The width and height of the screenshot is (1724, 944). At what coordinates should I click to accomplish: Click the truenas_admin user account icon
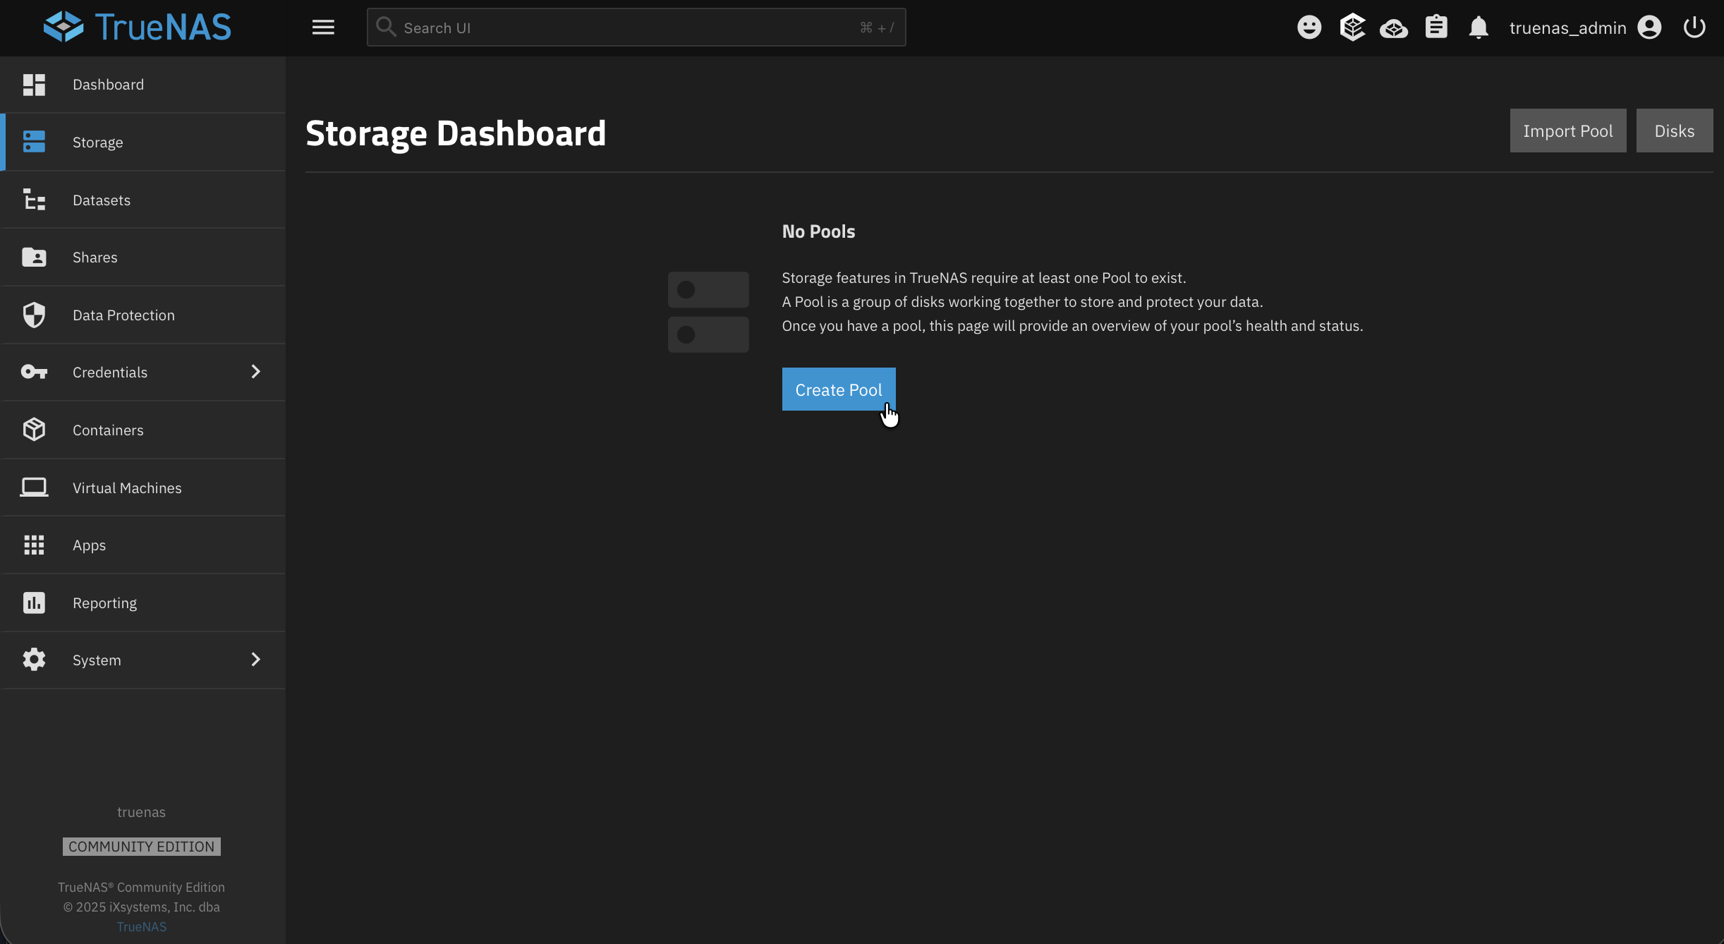point(1649,28)
